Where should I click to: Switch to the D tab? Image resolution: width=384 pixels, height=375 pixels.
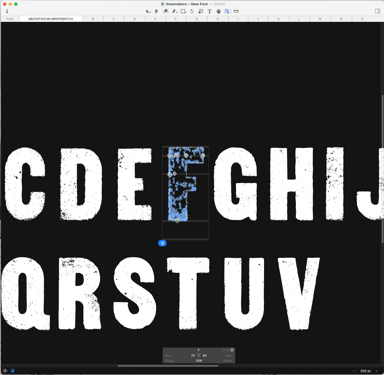[x=135, y=19]
